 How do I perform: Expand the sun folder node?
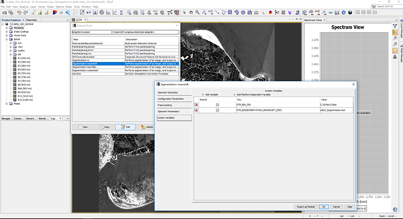(x=11, y=43)
